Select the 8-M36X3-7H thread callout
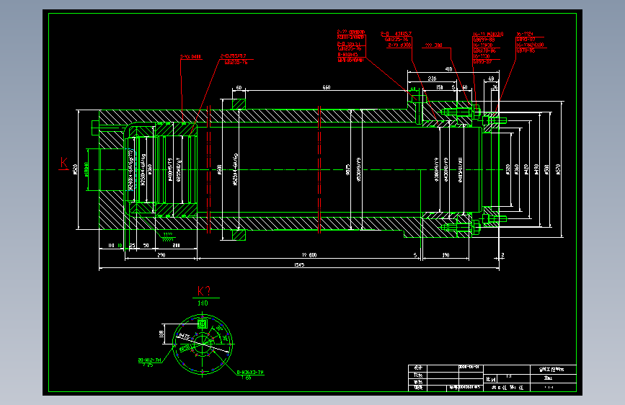Viewport: 625px width, 405px height. (x=250, y=373)
